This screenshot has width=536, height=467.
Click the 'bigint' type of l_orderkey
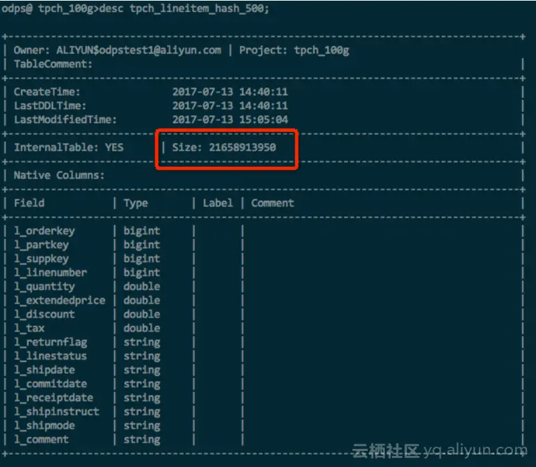pyautogui.click(x=141, y=231)
